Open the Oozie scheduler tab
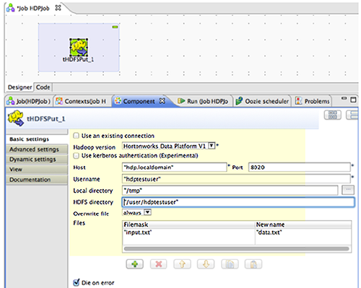Screen dimensions: 361x288 pos(263,101)
